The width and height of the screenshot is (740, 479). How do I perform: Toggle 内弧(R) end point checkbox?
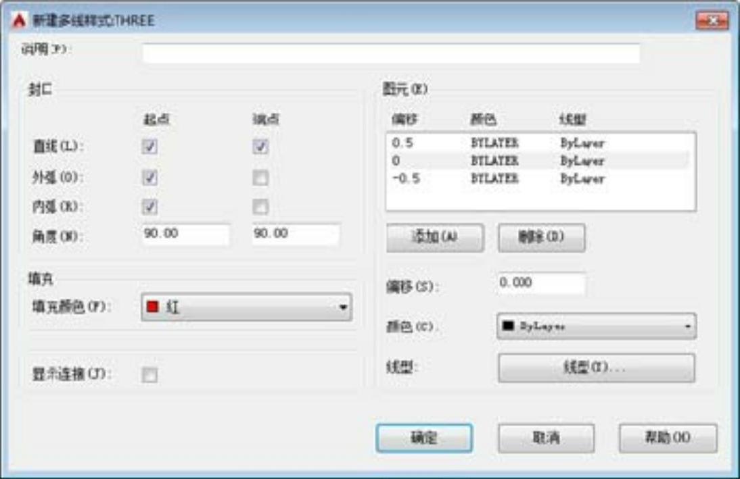coord(260,207)
